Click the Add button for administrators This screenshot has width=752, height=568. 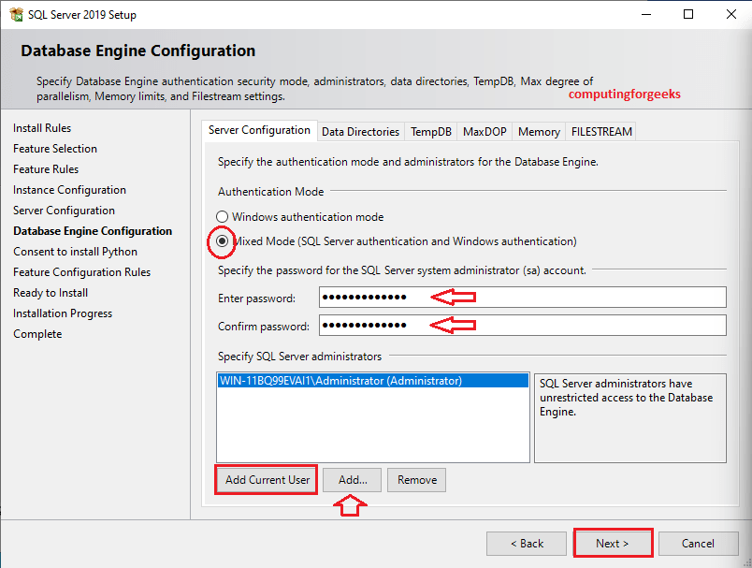351,479
